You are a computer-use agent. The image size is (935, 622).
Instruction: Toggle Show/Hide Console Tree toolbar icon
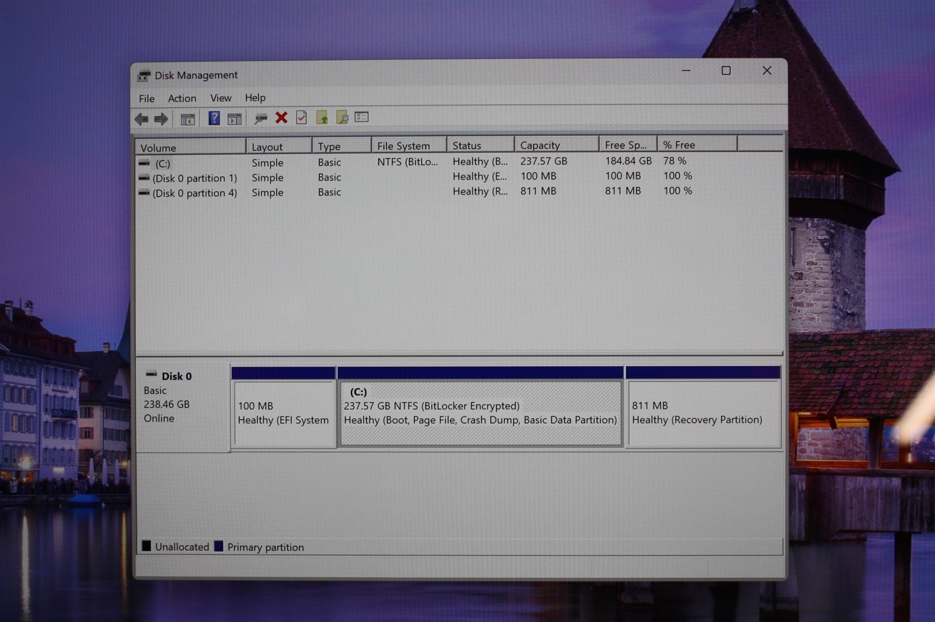point(188,119)
